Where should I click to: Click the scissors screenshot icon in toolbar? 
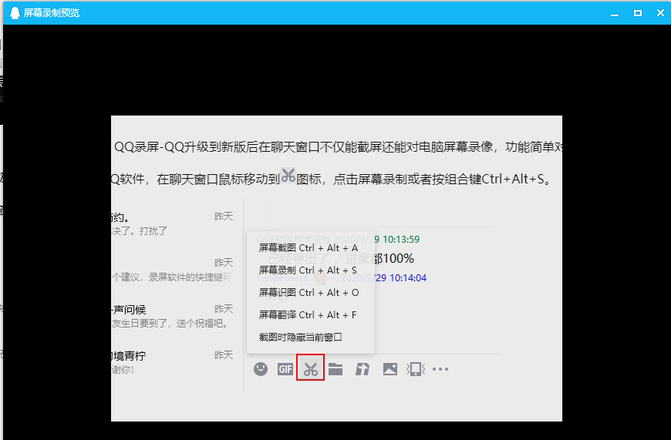311,369
